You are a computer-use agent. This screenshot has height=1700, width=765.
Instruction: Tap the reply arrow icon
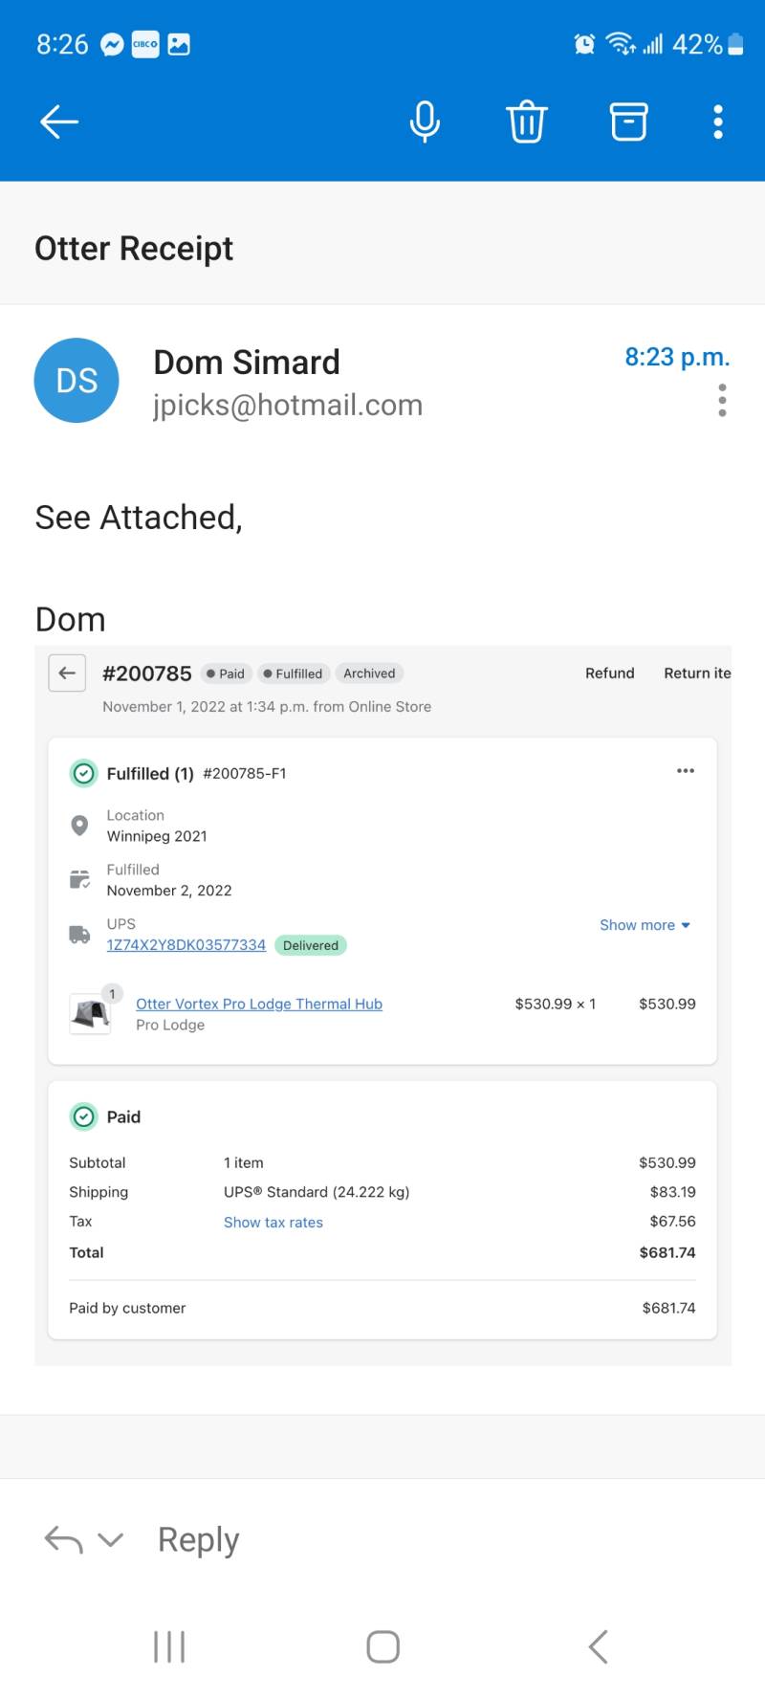click(63, 1539)
